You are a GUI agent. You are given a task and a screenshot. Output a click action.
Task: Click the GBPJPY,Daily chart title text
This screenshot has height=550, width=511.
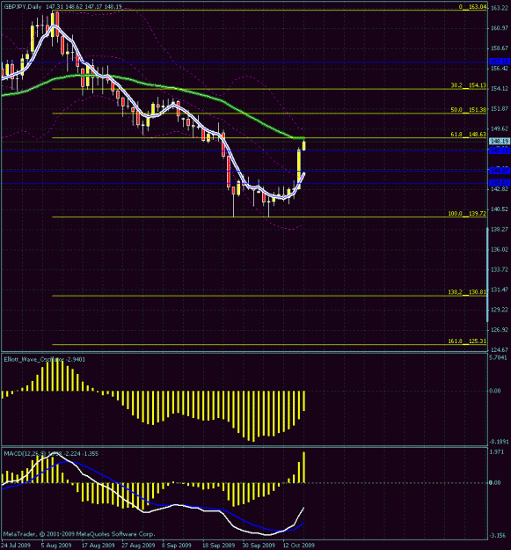(x=23, y=7)
